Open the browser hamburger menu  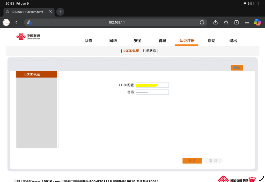click(247, 22)
